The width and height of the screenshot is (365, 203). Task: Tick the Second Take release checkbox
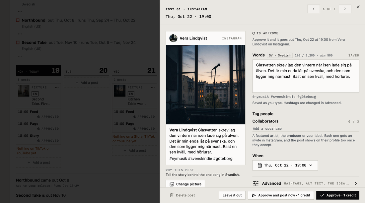pyautogui.click(x=18, y=42)
